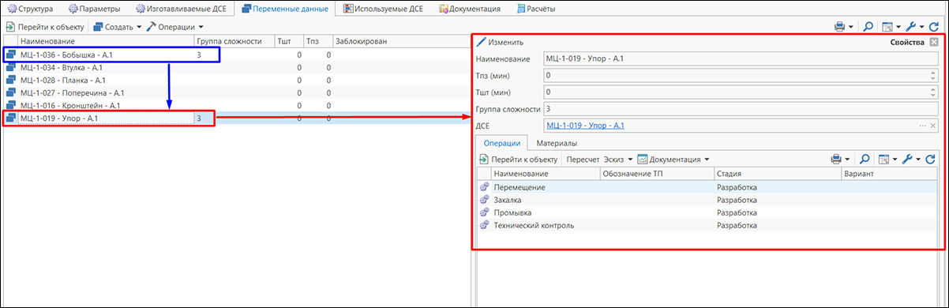This screenshot has width=949, height=308.
Task: Select the Переменные данные tab
Action: point(285,9)
